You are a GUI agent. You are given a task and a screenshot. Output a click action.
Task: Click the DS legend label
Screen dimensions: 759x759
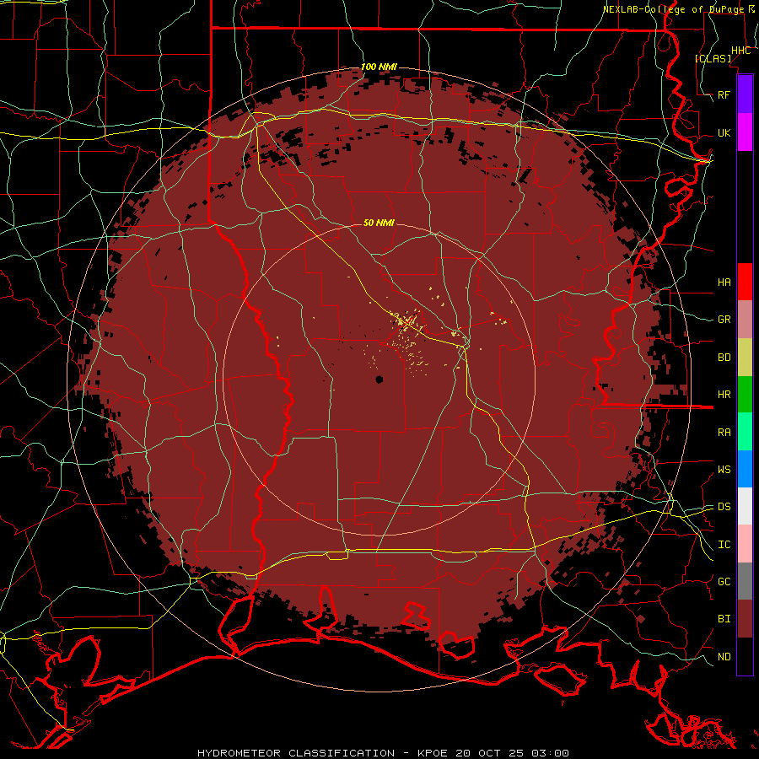tap(724, 507)
